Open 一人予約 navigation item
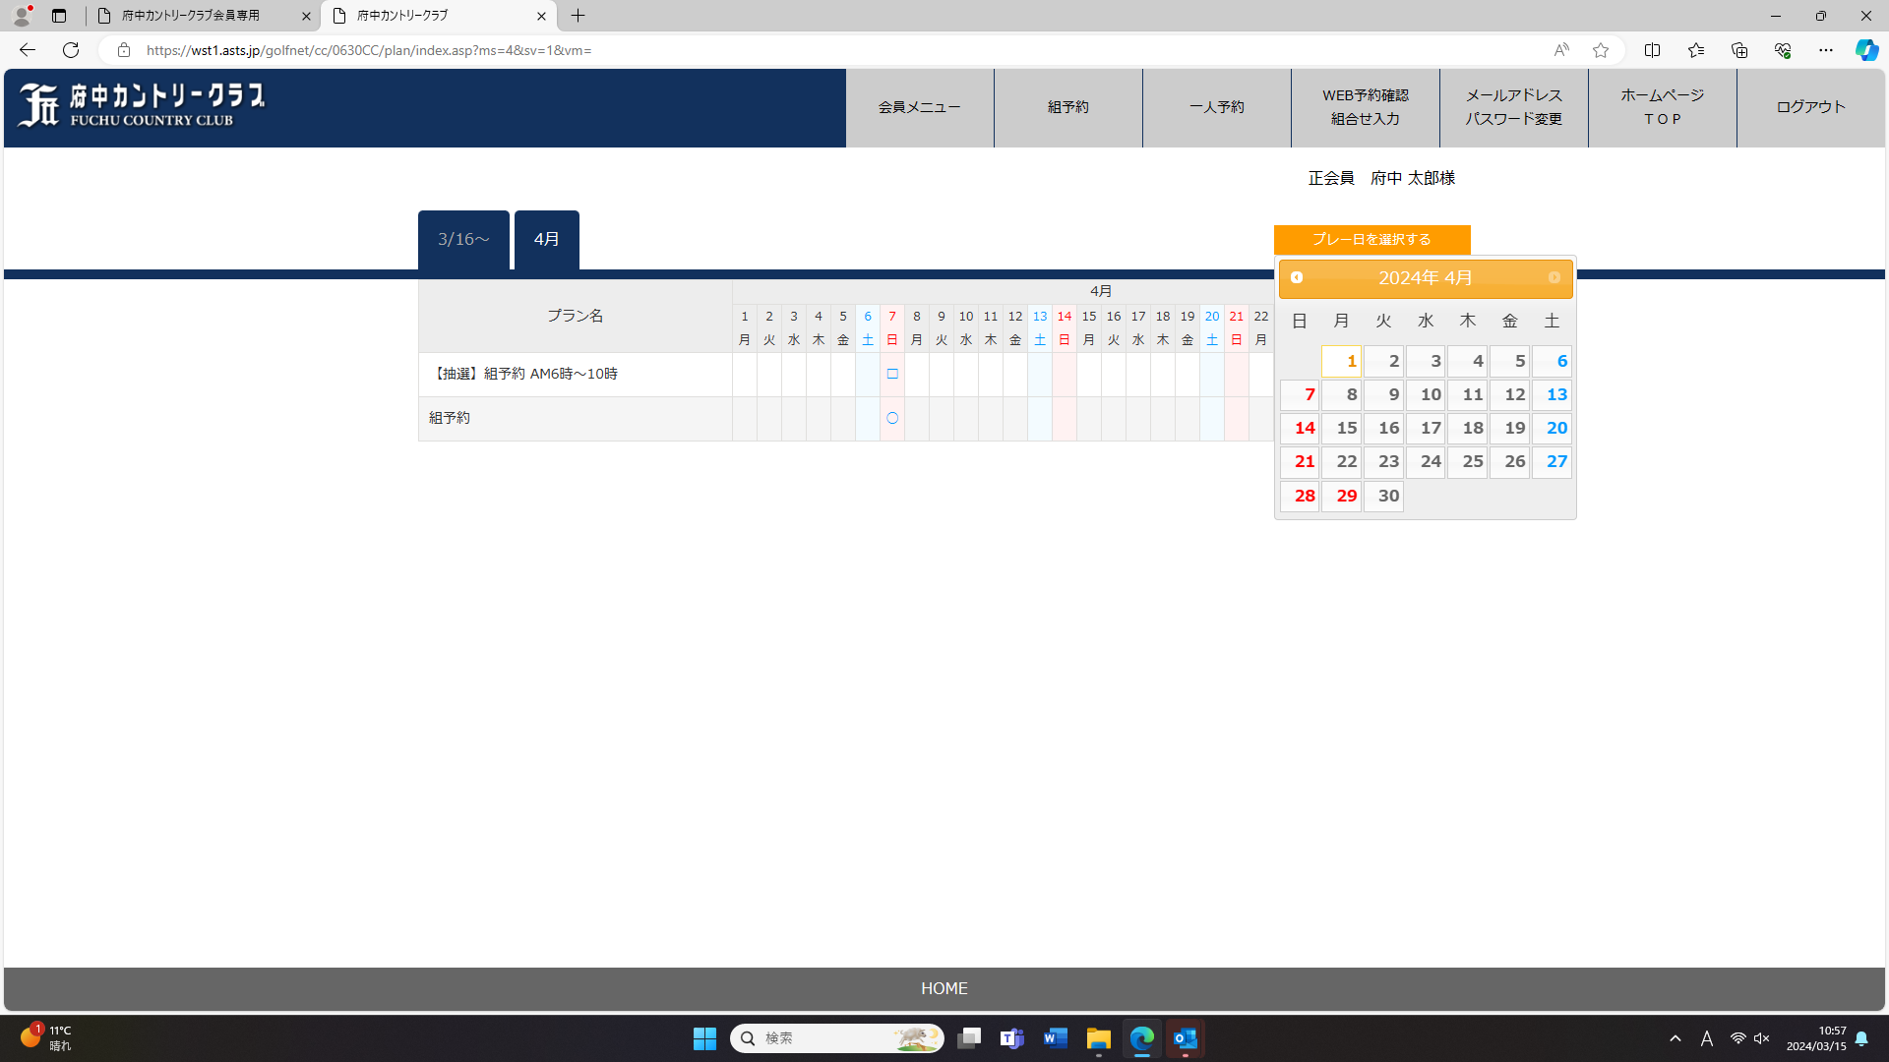This screenshot has height=1062, width=1889. click(1216, 107)
